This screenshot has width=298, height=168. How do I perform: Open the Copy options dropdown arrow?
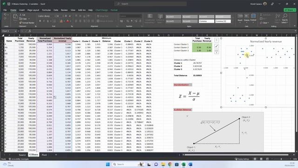point(29,19)
